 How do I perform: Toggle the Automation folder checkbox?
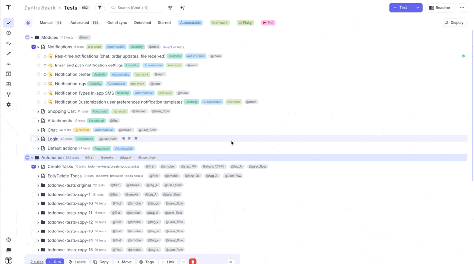pyautogui.click(x=27, y=158)
